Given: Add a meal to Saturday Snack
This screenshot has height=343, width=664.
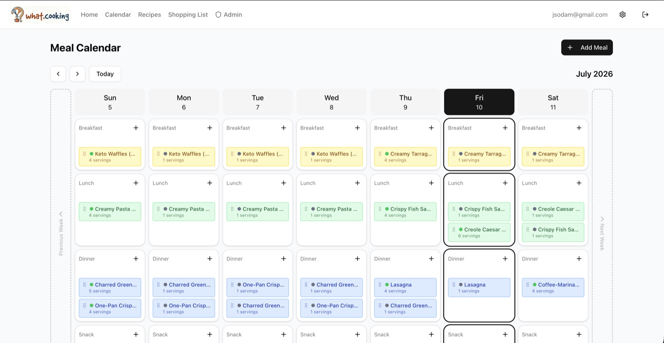Looking at the screenshot, I should [x=579, y=334].
